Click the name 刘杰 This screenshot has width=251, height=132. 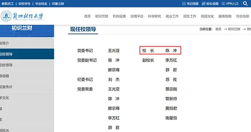point(114,79)
